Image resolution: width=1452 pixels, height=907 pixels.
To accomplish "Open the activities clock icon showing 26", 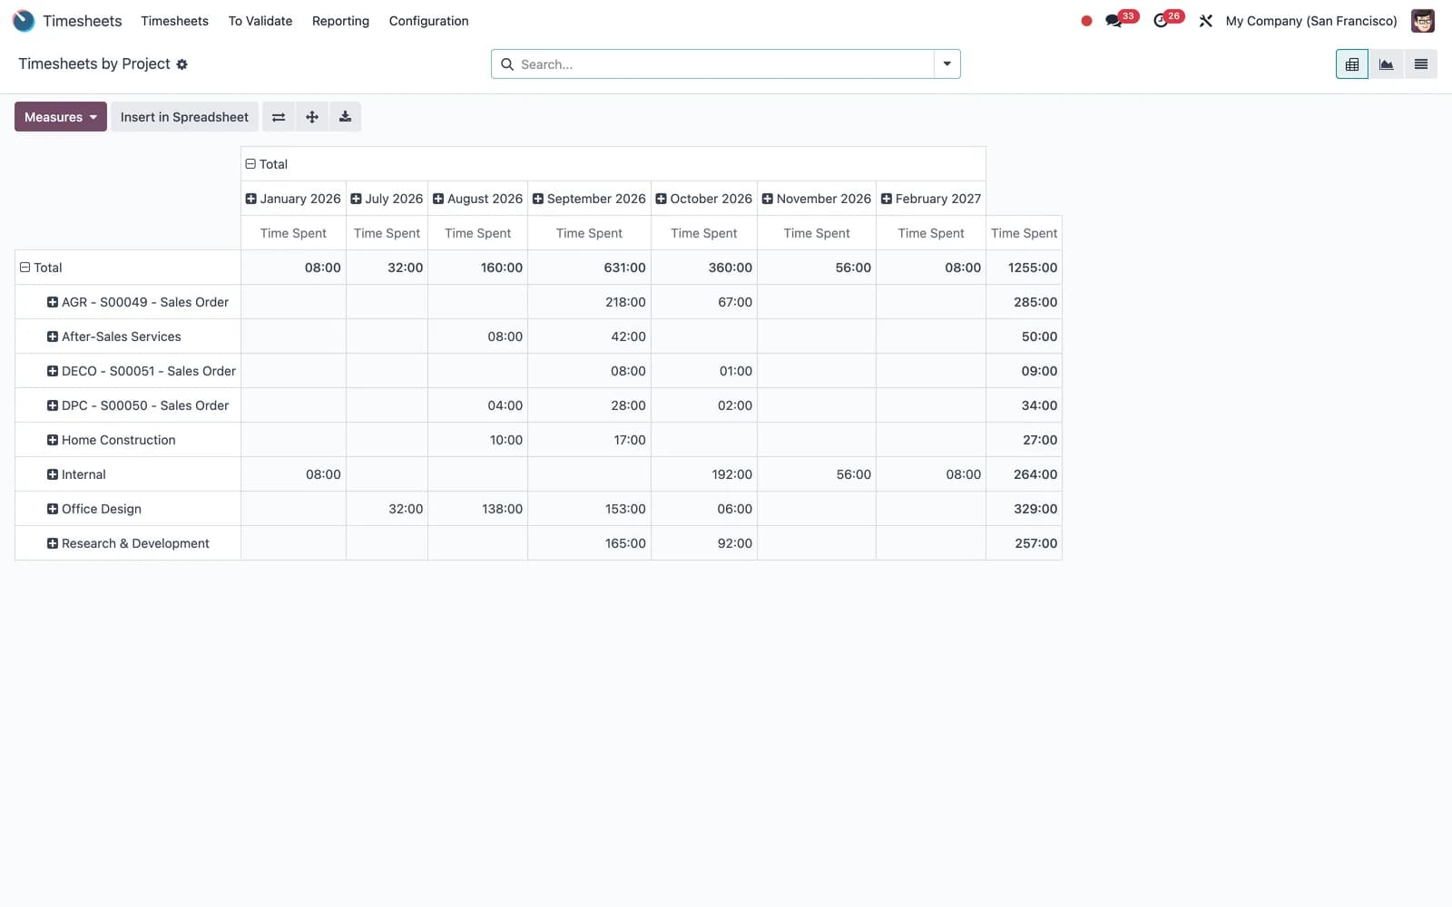I will [x=1161, y=21].
